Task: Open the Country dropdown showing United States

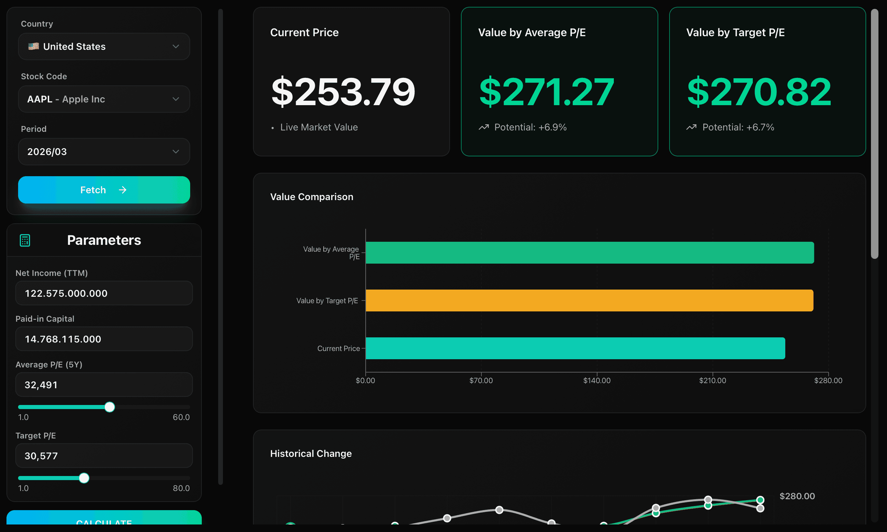Action: click(x=104, y=46)
